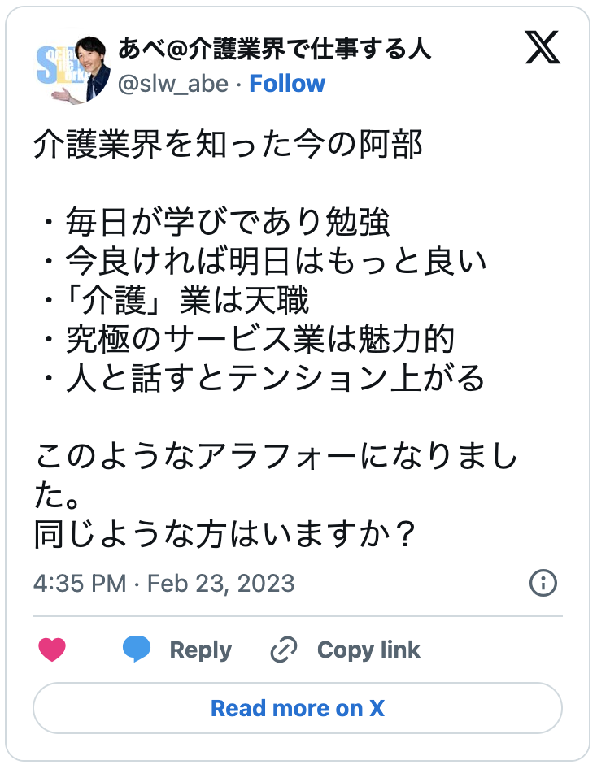Viewport: 597px width, 769px height.
Task: Click the X logo icon
Action: point(543,49)
